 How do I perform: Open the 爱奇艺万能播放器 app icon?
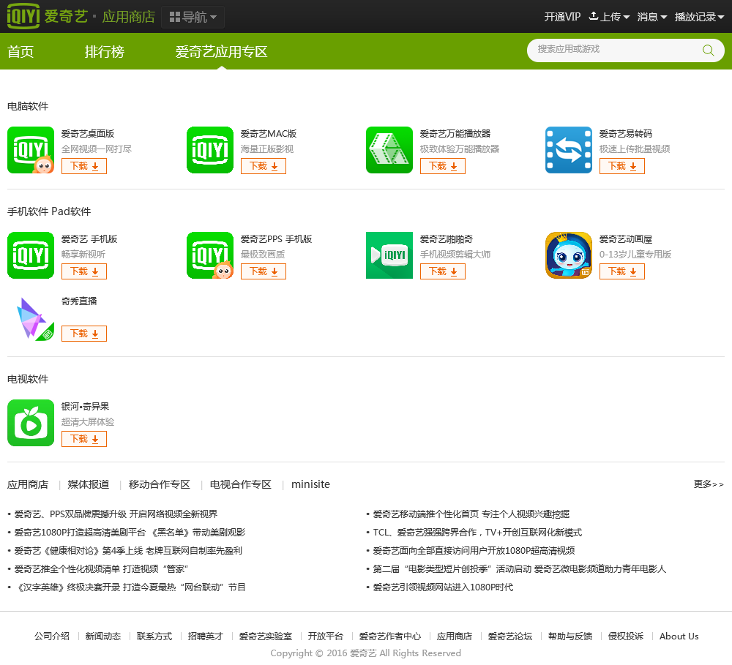(x=389, y=150)
